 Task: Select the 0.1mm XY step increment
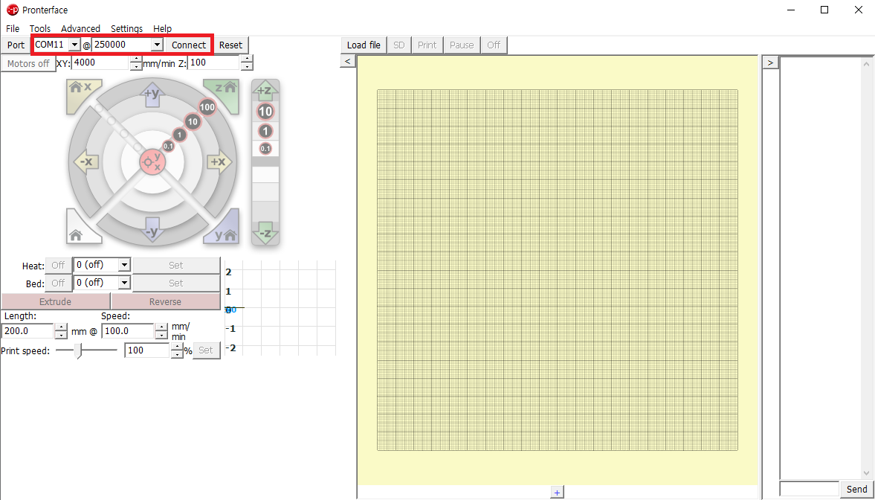click(x=169, y=146)
